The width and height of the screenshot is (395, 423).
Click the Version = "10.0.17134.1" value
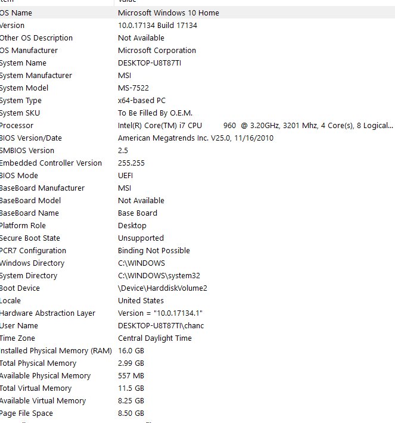coord(160,313)
